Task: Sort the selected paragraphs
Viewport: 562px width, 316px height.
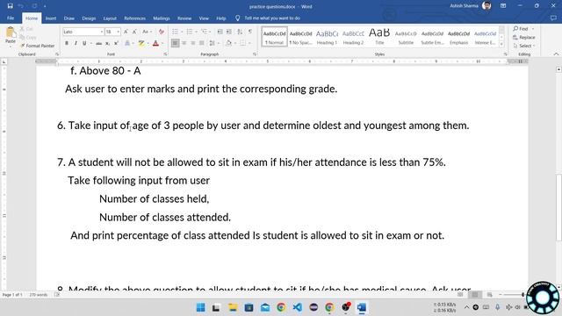Action: [x=240, y=32]
